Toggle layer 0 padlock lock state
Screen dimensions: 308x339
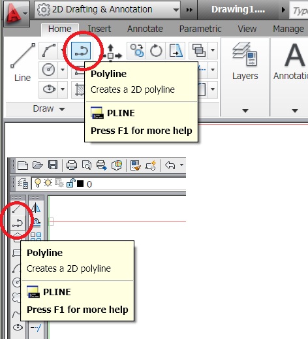(x=70, y=183)
